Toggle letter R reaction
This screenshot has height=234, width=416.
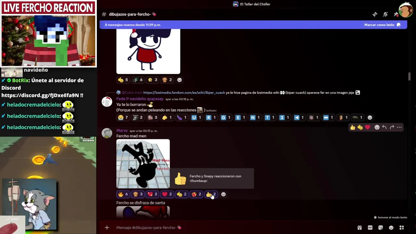tap(211, 117)
